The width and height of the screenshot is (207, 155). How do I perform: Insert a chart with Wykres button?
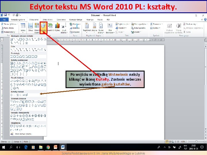pyautogui.click(x=57, y=27)
